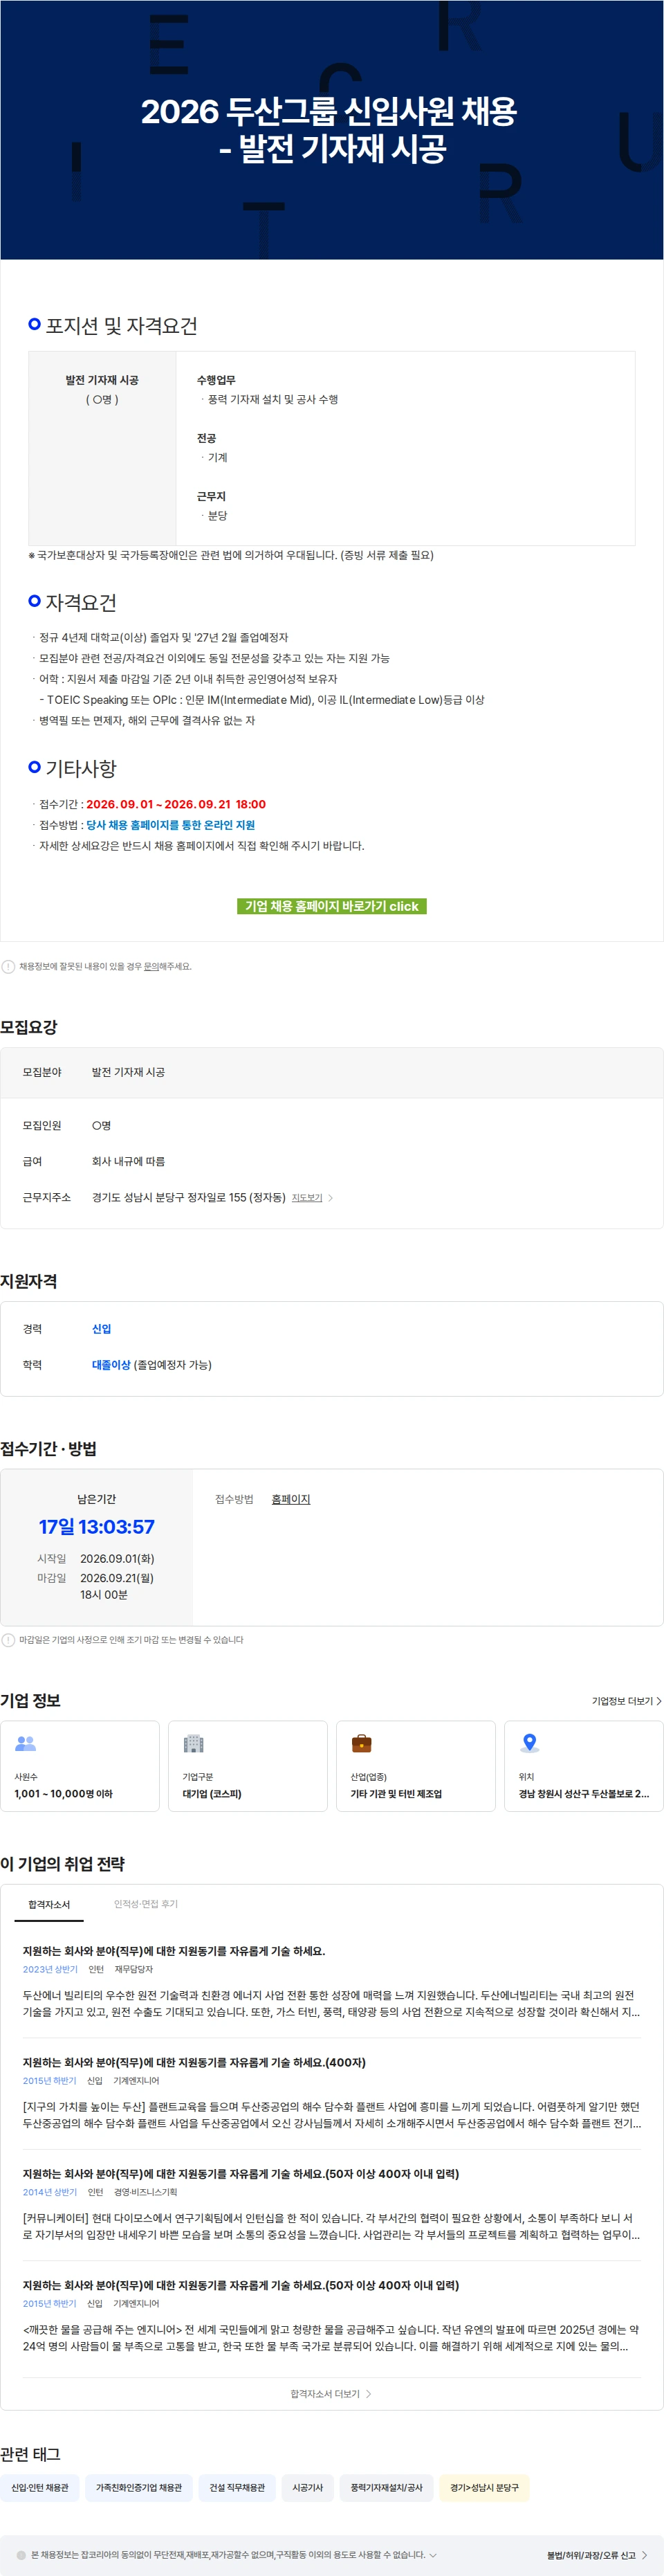This screenshot has height=2576, width=664.
Task: Click the chevron next to 합격자소서 더보기
Action: coord(369,2394)
